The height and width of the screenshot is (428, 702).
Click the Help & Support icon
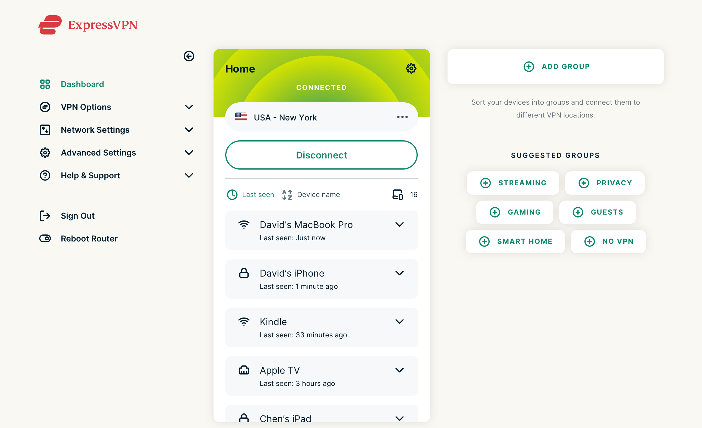point(45,175)
